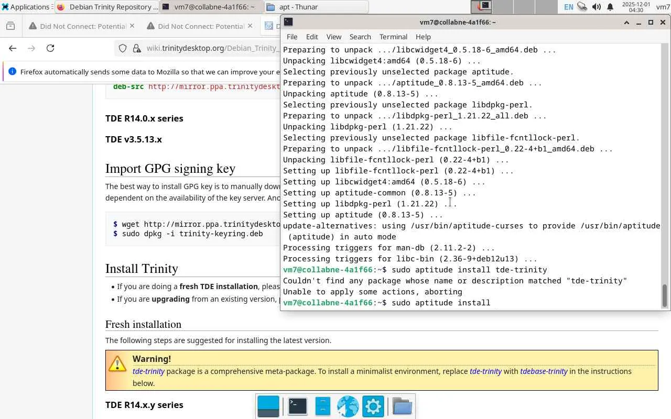671x419 pixels.
Task: Open the EN keyboard layout indicator
Action: [x=568, y=7]
